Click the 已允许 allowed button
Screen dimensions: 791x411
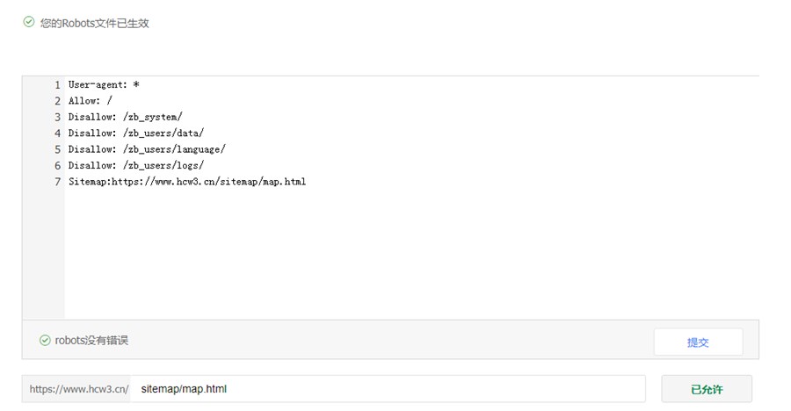click(707, 389)
